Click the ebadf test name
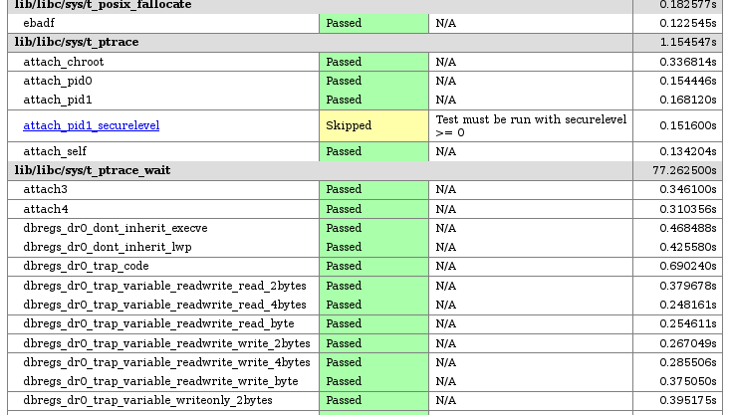This screenshot has width=729, height=415. [x=39, y=23]
